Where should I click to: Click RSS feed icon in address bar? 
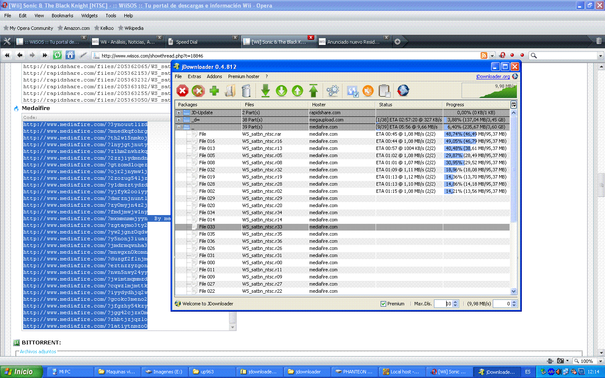[484, 55]
